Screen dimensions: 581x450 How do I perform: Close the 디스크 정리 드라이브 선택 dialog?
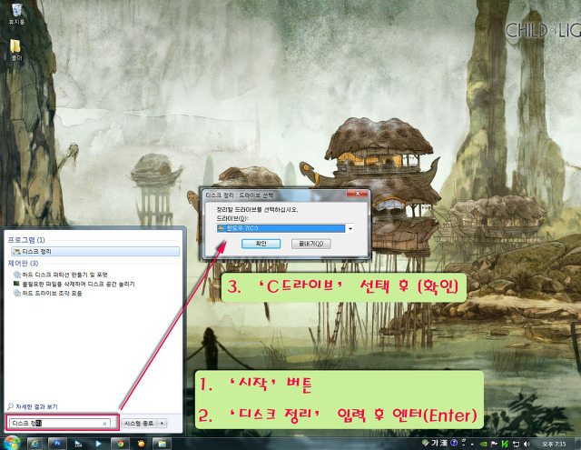pyautogui.click(x=358, y=194)
